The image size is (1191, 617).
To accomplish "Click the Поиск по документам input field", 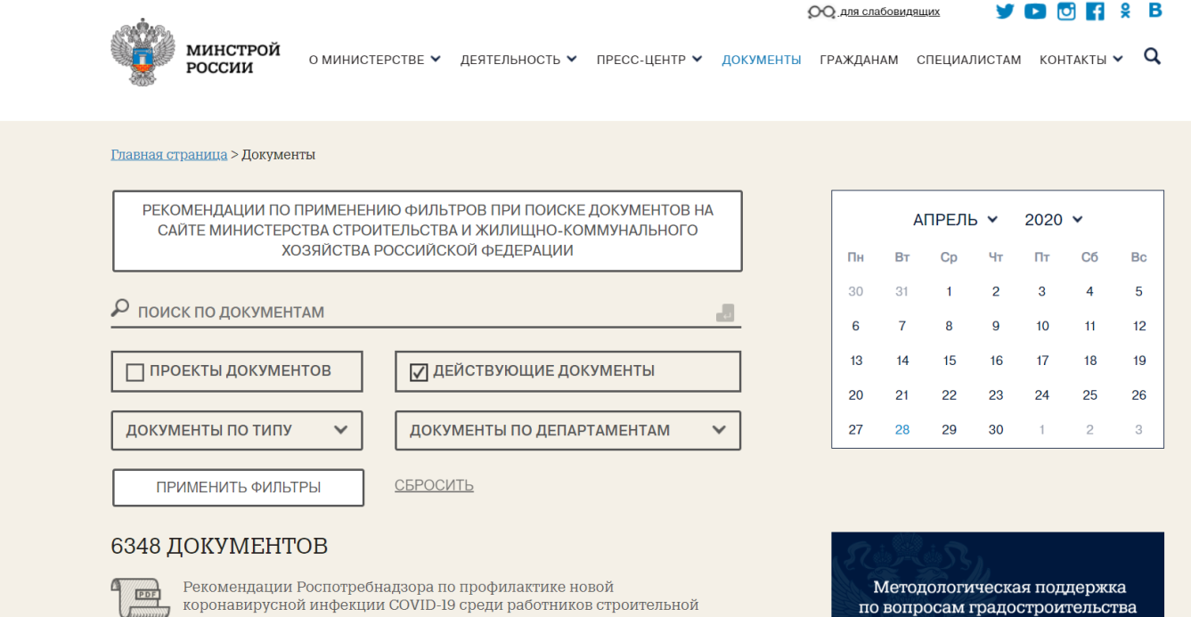I will (426, 313).
